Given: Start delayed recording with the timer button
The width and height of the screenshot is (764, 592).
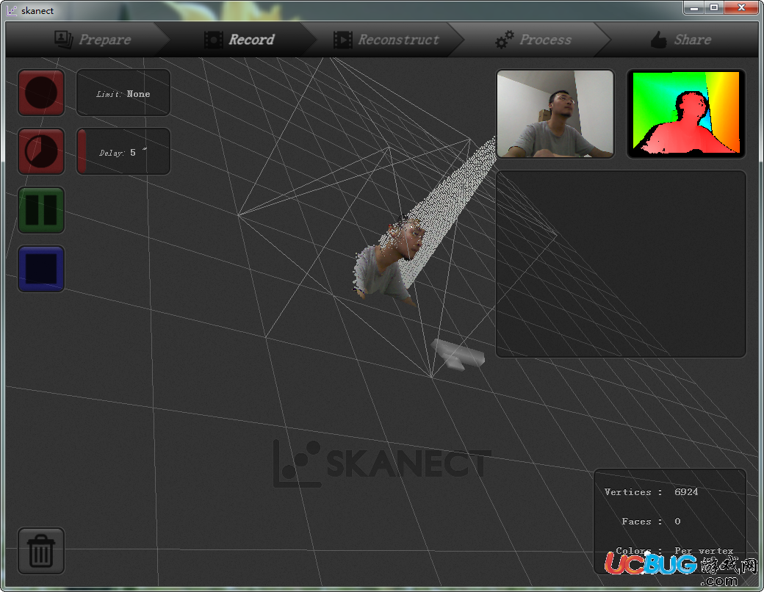Looking at the screenshot, I should 41,151.
